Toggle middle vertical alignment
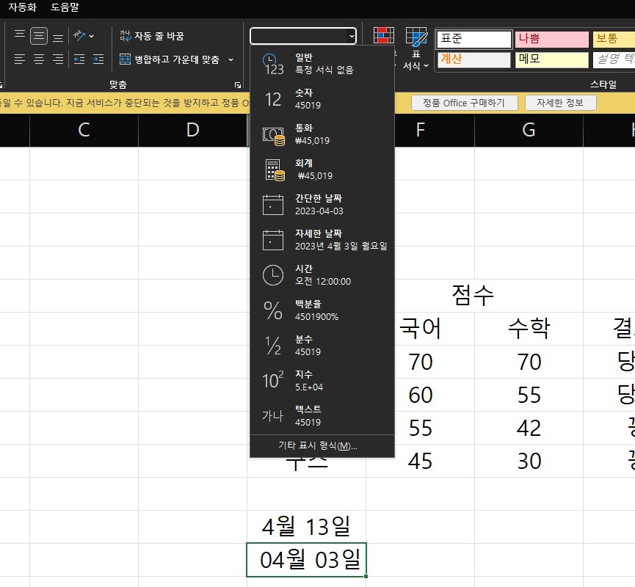This screenshot has width=635, height=587. pyautogui.click(x=39, y=36)
